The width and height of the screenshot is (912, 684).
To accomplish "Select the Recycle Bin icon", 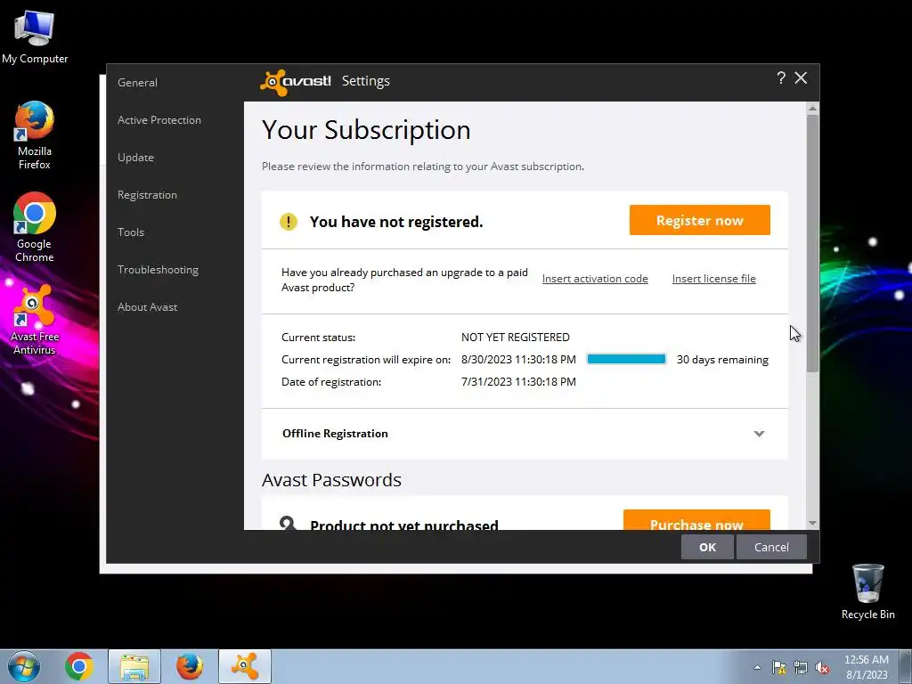I will pyautogui.click(x=867, y=591).
